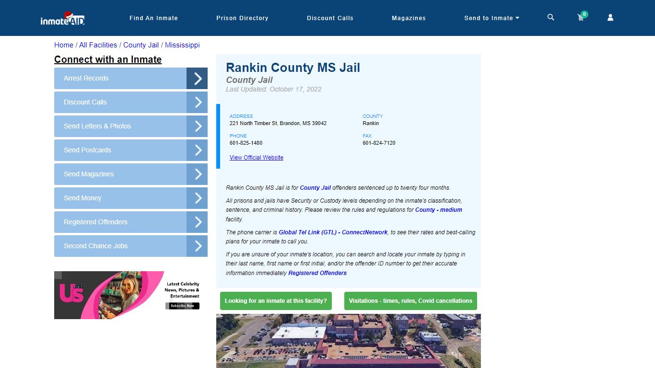Follow the bold County Jail text link
Viewport: 655px width, 368px height.
pyautogui.click(x=315, y=188)
